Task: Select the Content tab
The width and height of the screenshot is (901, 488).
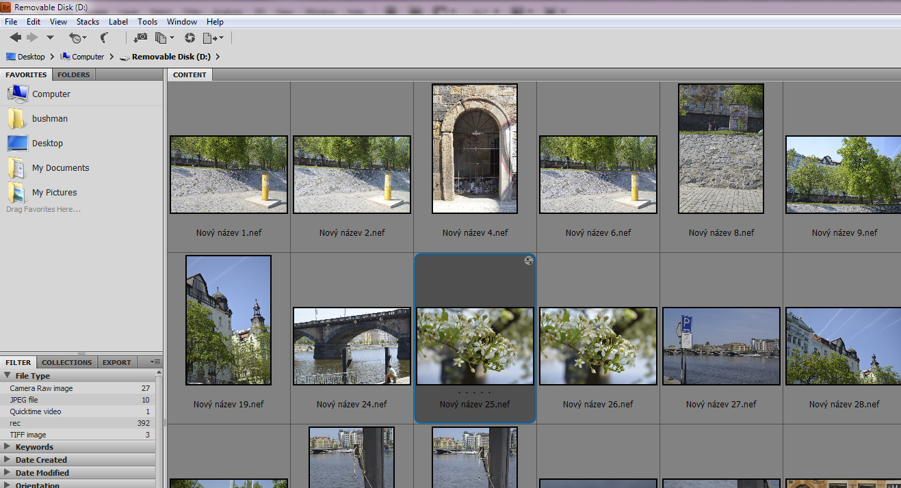Action: click(x=190, y=74)
